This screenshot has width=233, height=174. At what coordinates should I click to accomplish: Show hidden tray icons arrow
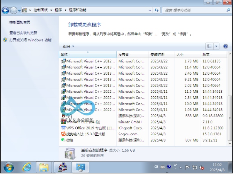coord(181,168)
